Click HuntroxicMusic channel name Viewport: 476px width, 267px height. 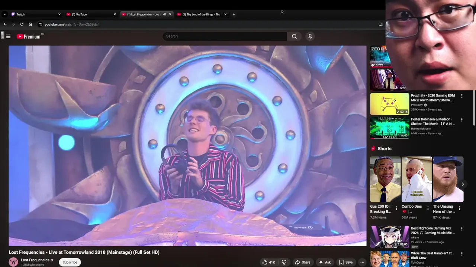click(421, 129)
